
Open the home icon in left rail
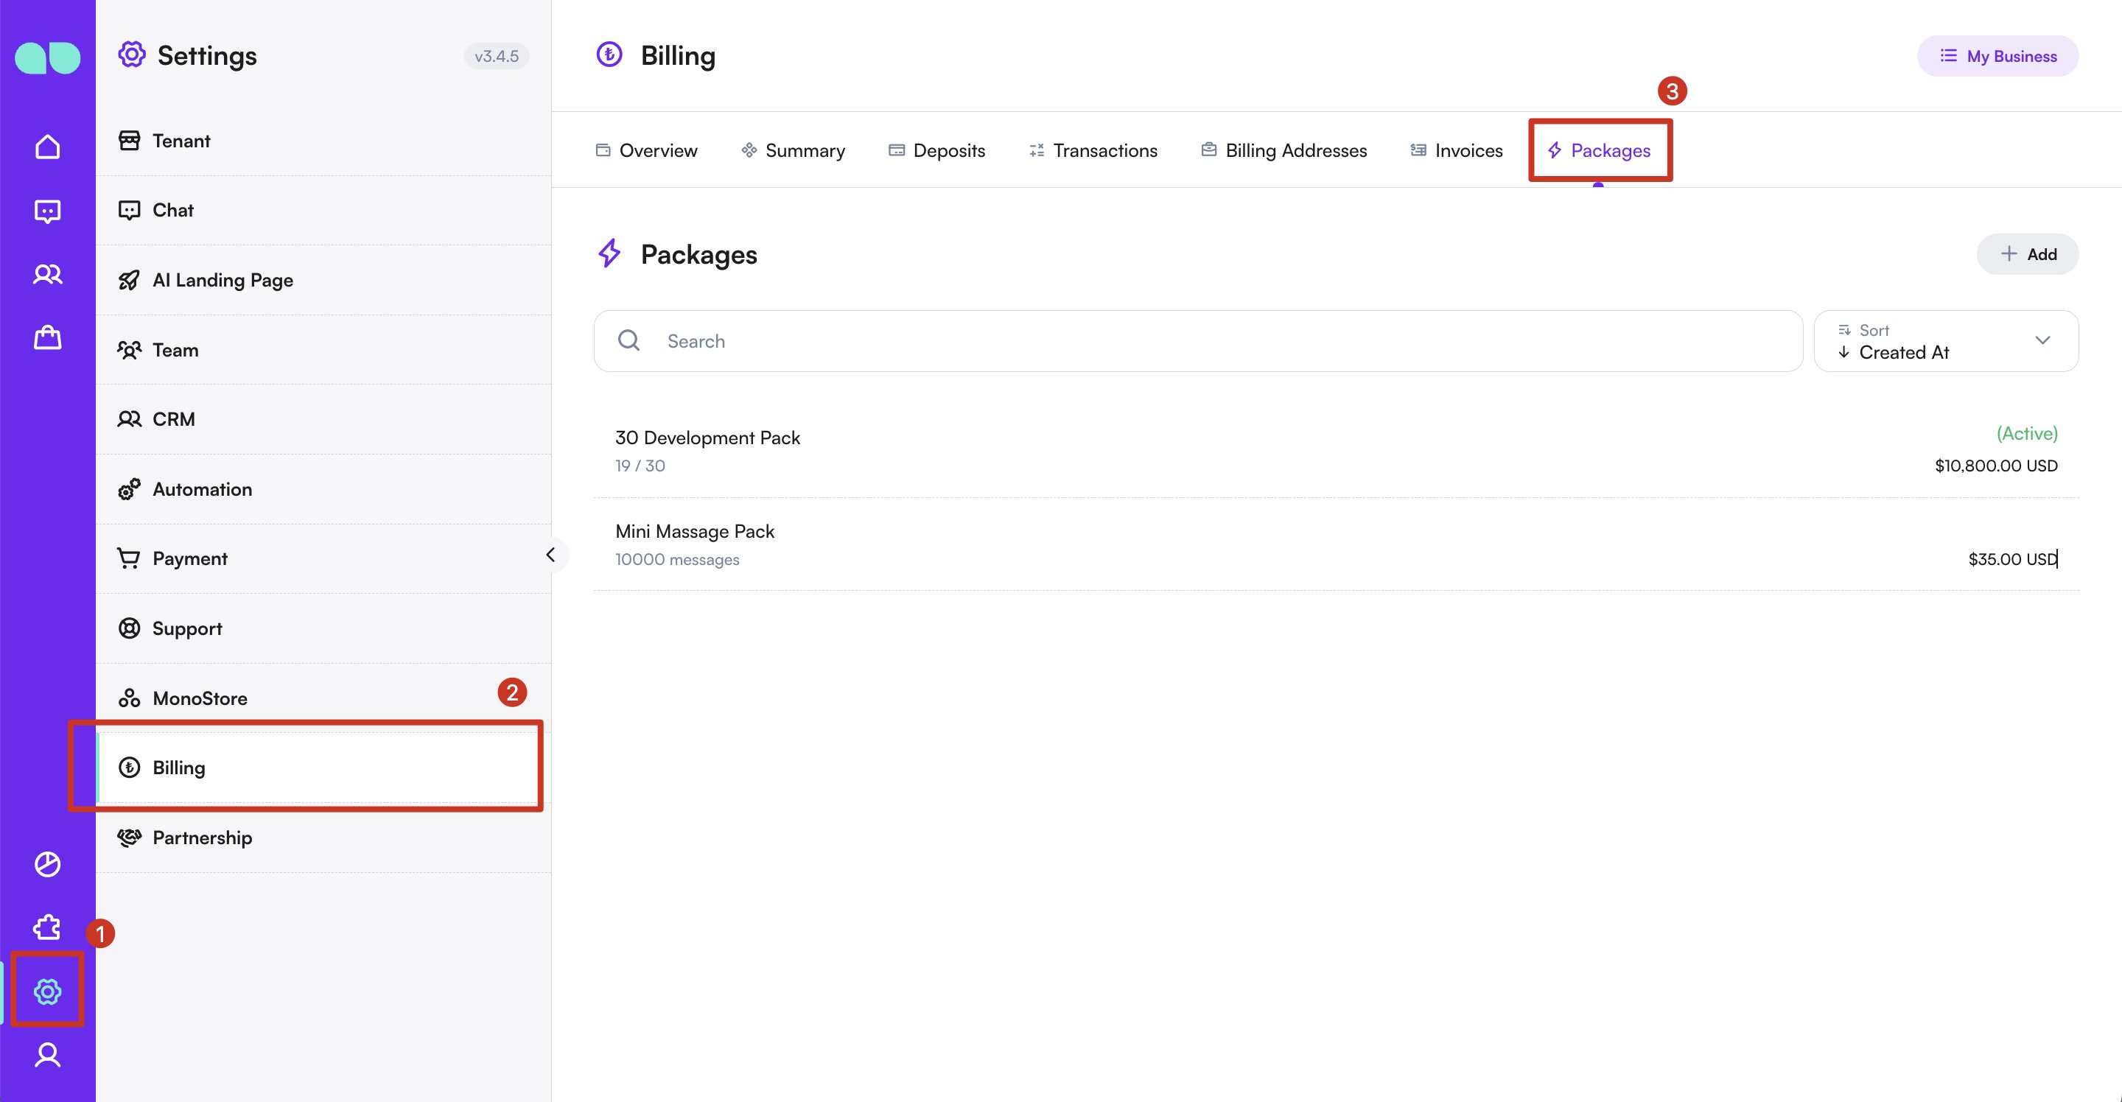(x=47, y=147)
